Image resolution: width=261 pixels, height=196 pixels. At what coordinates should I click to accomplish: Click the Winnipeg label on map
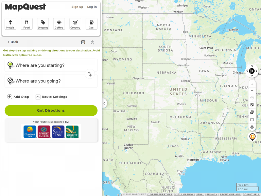182,5
